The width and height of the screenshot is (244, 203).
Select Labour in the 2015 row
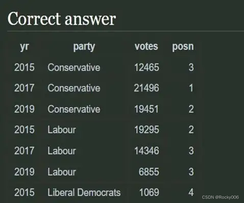(x=62, y=130)
